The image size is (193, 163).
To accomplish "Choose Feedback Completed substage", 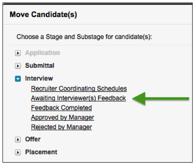I will point(62,108).
